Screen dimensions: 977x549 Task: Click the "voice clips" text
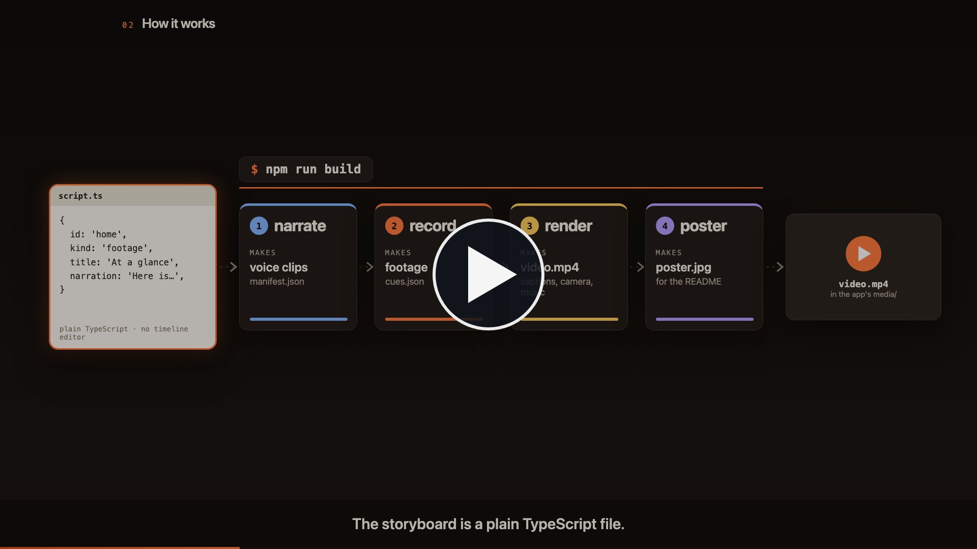pos(278,267)
